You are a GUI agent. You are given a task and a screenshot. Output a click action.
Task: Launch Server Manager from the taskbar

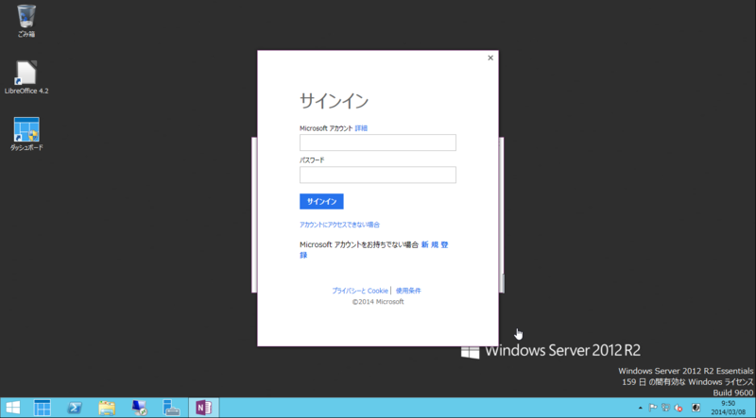point(42,408)
